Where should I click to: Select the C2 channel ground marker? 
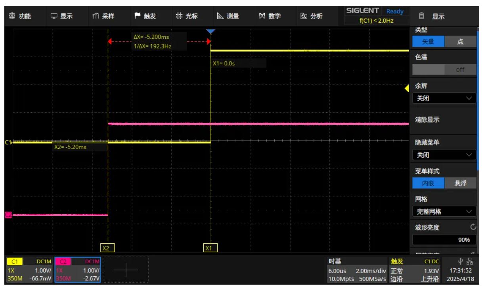[8, 215]
